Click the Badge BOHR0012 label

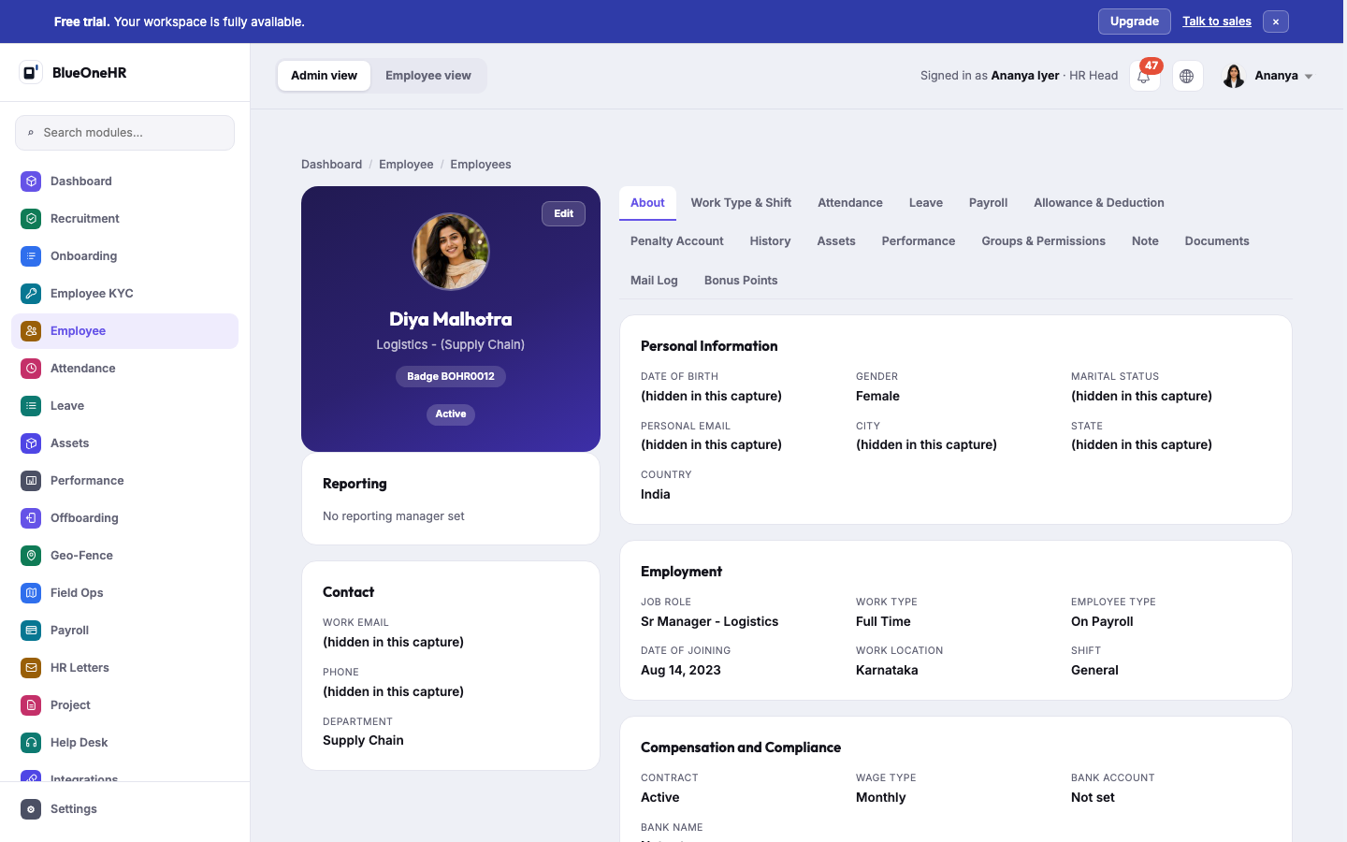click(451, 376)
